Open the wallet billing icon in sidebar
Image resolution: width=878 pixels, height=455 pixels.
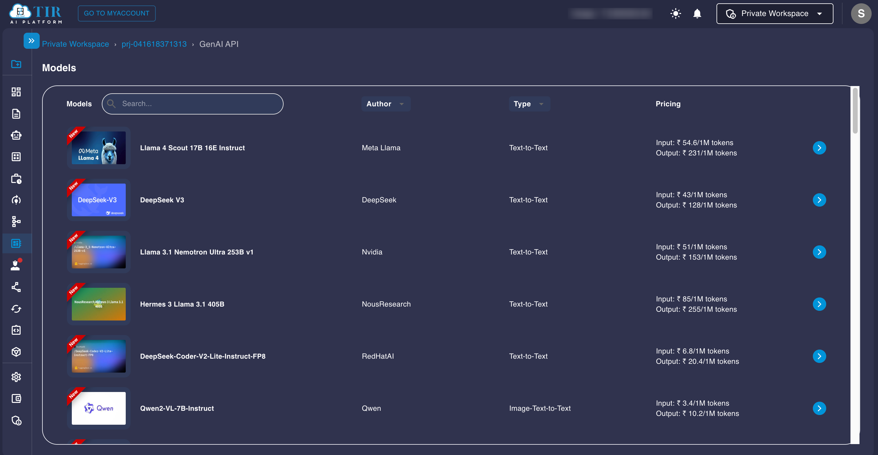(16, 398)
